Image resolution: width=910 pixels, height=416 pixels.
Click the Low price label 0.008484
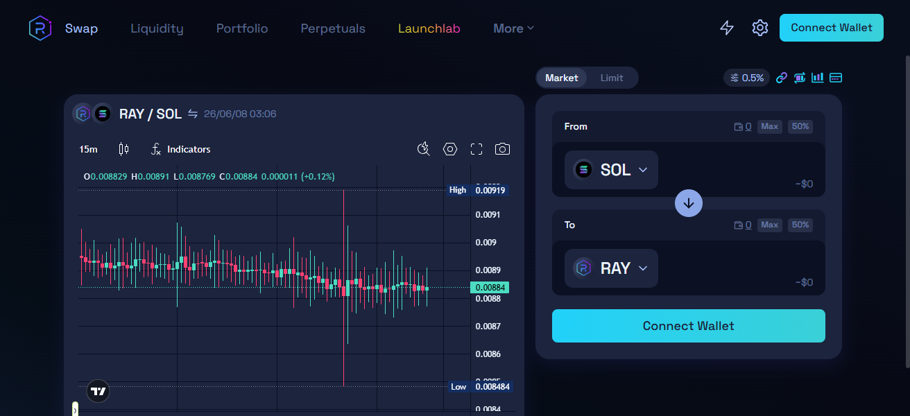click(x=492, y=387)
